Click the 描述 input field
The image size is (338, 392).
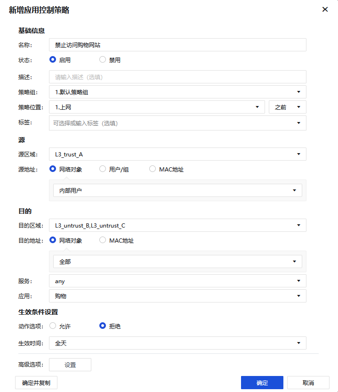click(x=177, y=77)
